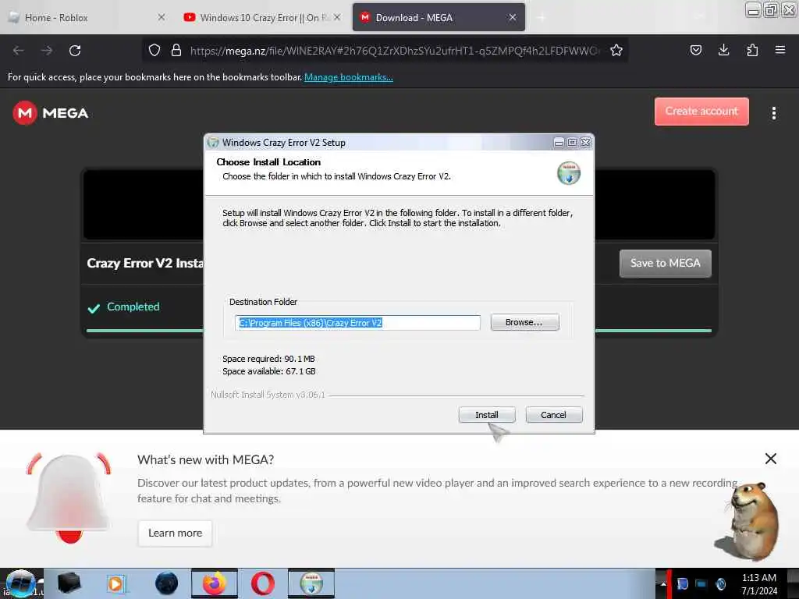Close the Download - MEGA tab
The width and height of the screenshot is (799, 599).
pos(513,17)
